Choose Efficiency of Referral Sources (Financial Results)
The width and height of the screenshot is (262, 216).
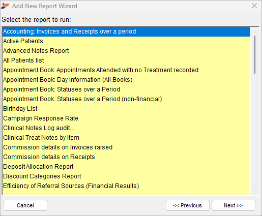pyautogui.click(x=126, y=186)
